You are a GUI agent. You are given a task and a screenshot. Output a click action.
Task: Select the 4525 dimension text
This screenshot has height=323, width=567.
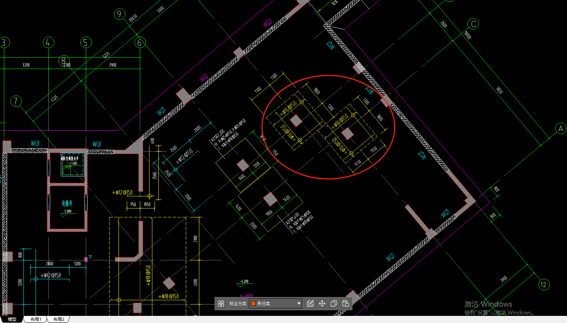pos(54,98)
